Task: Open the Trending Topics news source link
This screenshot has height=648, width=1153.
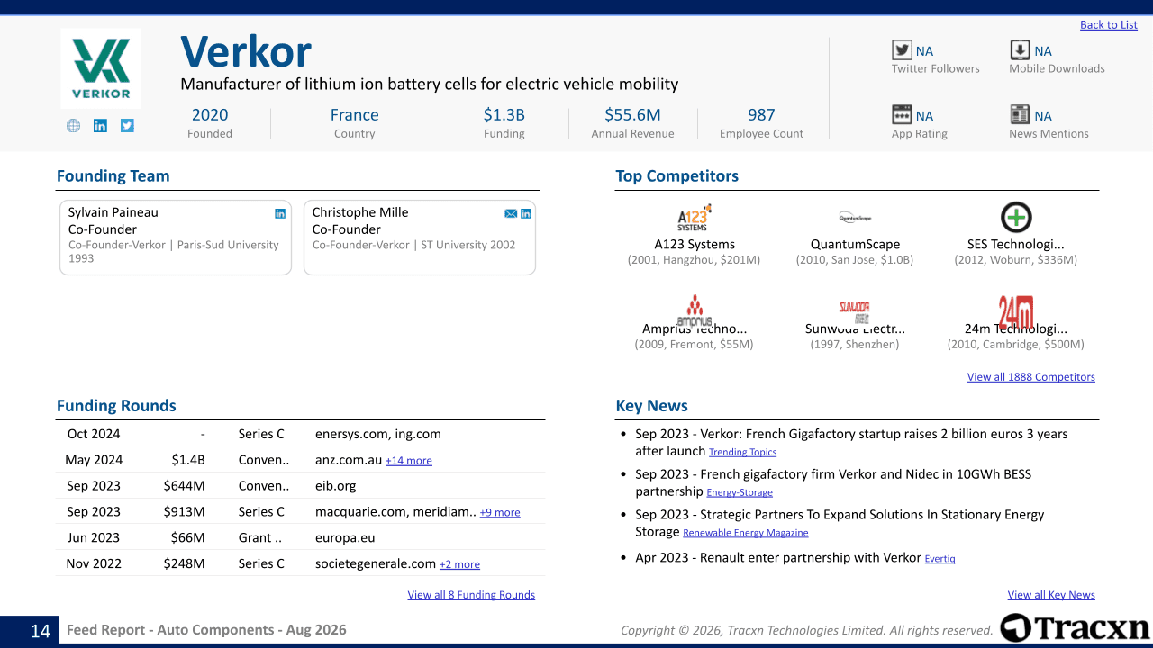Action: tap(742, 453)
